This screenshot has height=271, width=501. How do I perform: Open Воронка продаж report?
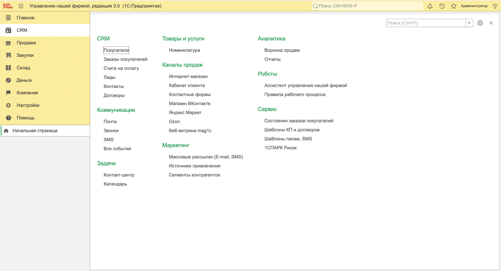click(282, 50)
